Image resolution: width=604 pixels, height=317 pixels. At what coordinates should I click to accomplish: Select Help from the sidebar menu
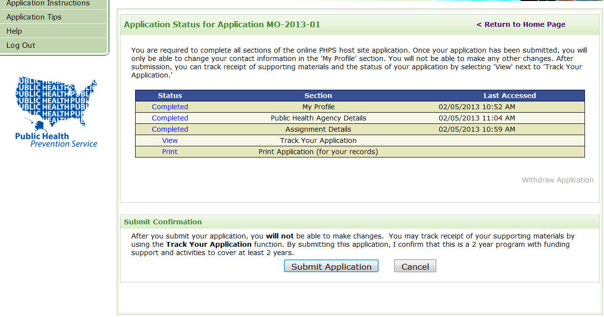pos(14,31)
